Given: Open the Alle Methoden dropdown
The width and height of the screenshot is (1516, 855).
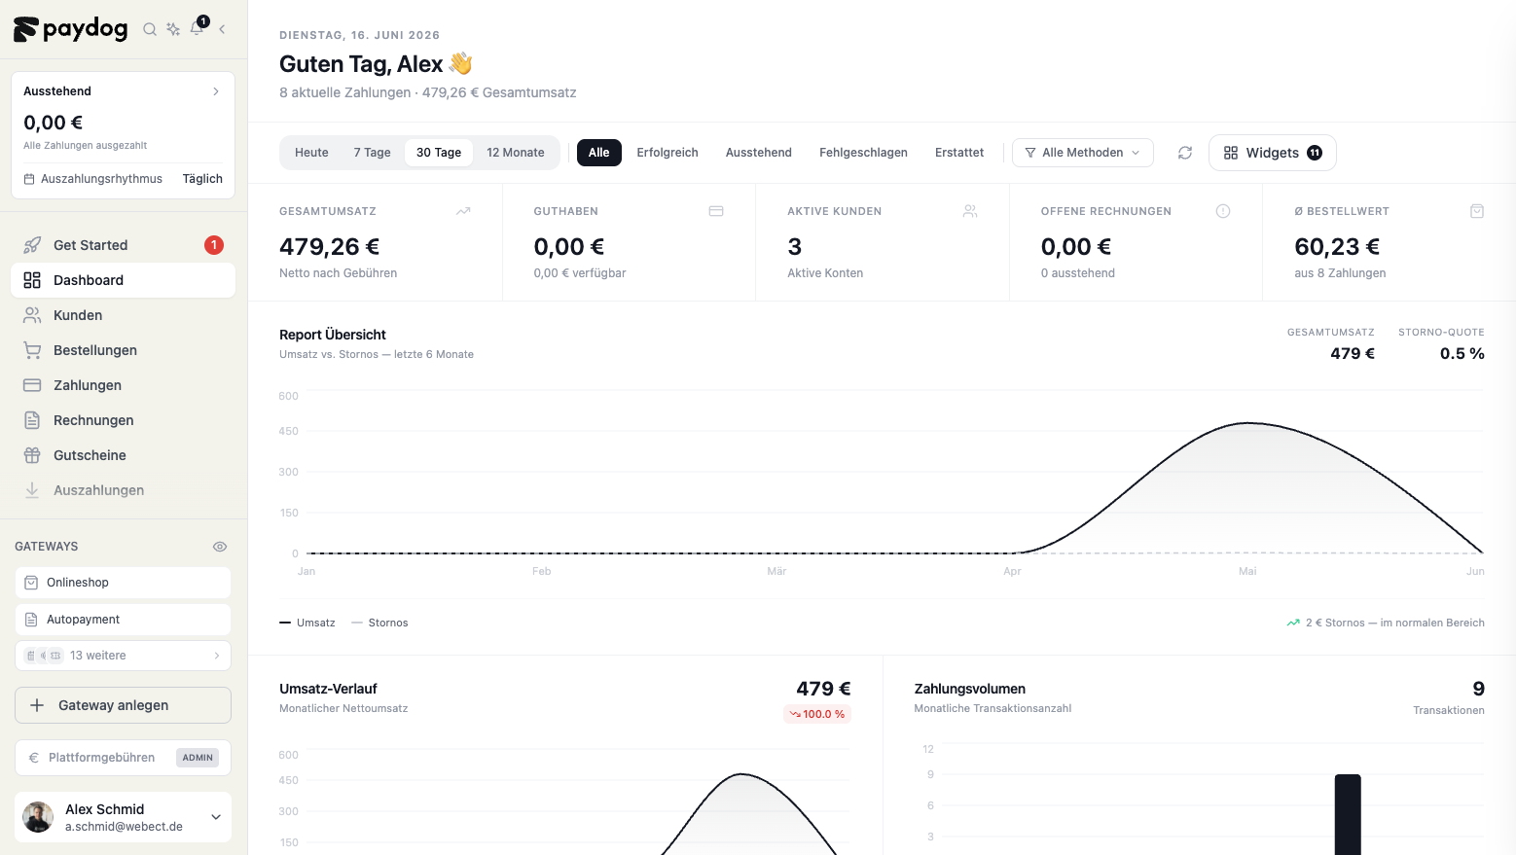Looking at the screenshot, I should pos(1083,153).
